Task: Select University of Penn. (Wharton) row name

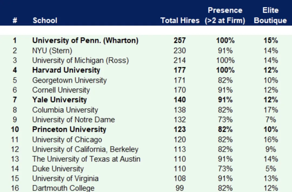Action: click(85, 41)
